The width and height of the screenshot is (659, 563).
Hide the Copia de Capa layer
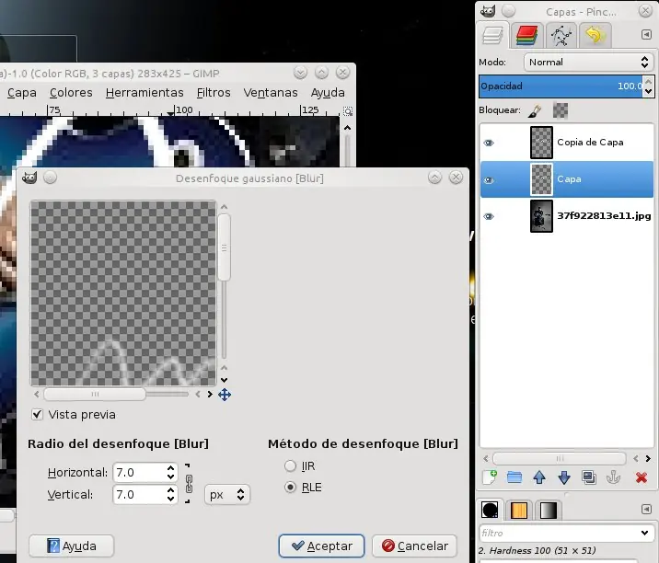(x=489, y=143)
